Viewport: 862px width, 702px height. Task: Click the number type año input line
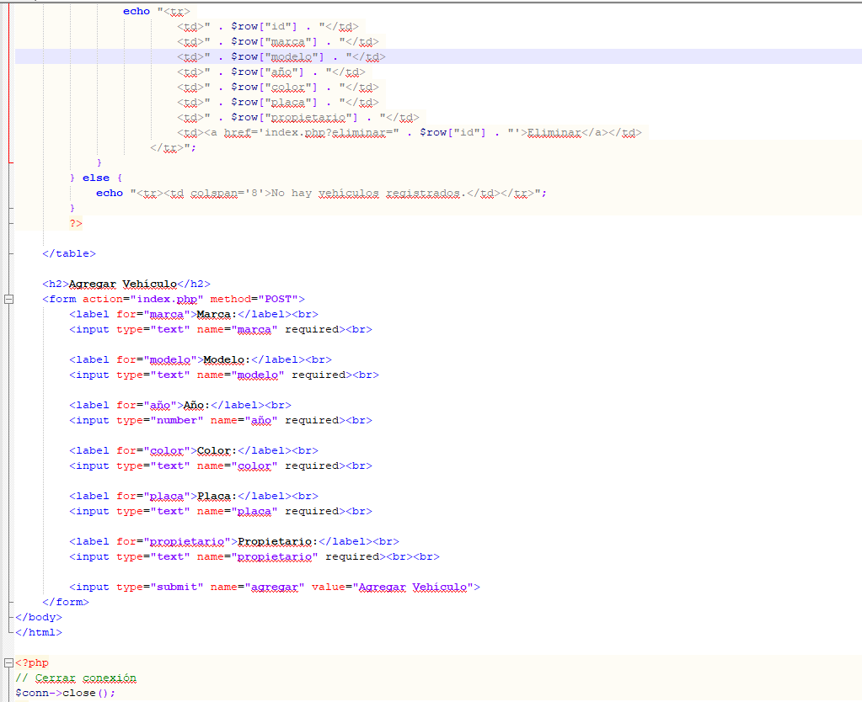(x=220, y=420)
